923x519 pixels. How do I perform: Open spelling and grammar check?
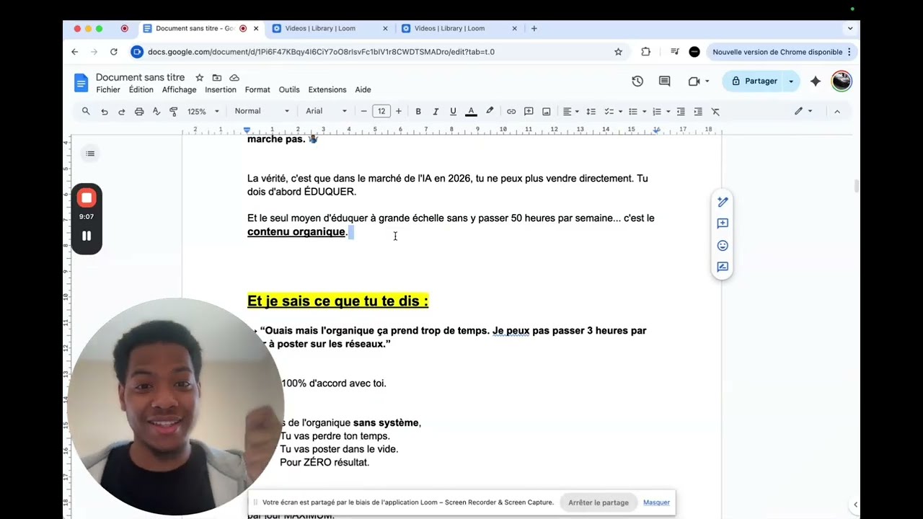(x=156, y=111)
